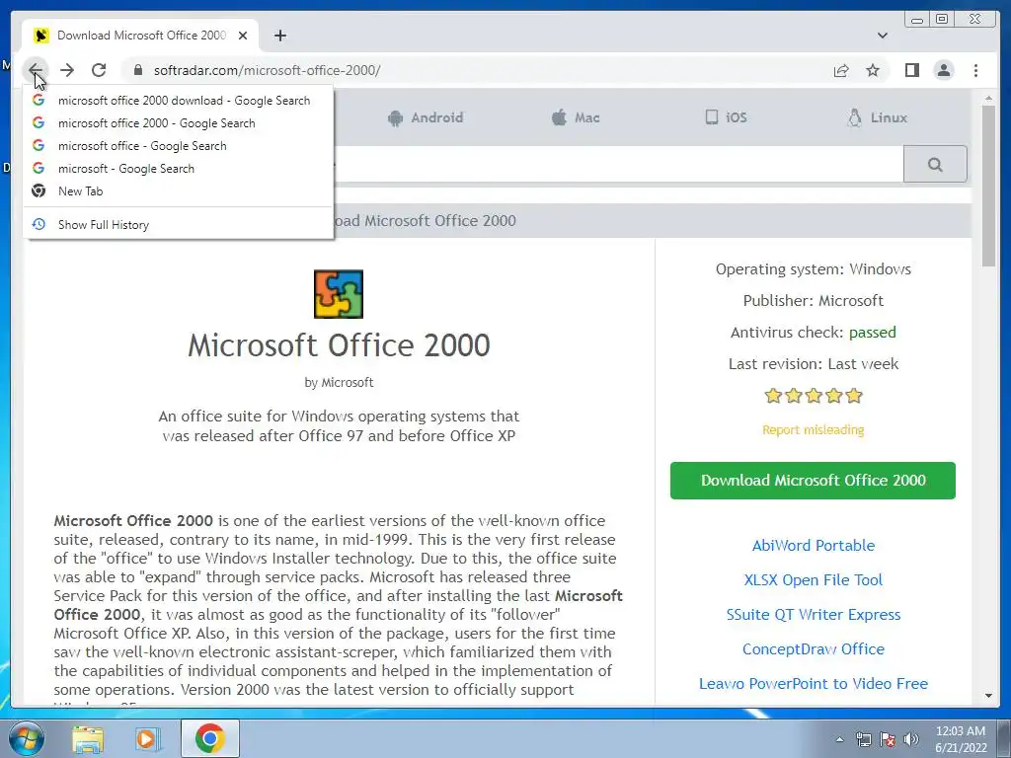Click the browser back arrow button

click(36, 70)
